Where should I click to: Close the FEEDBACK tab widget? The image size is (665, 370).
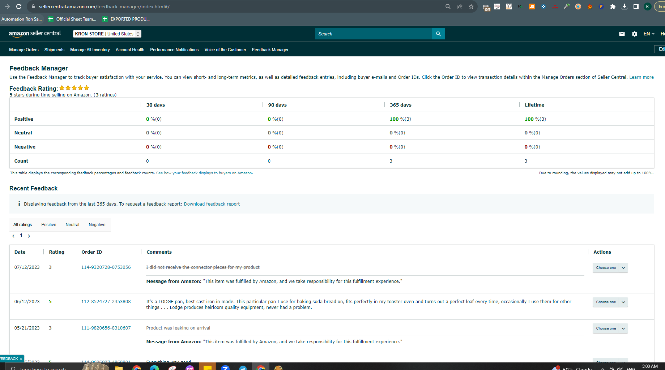point(21,359)
